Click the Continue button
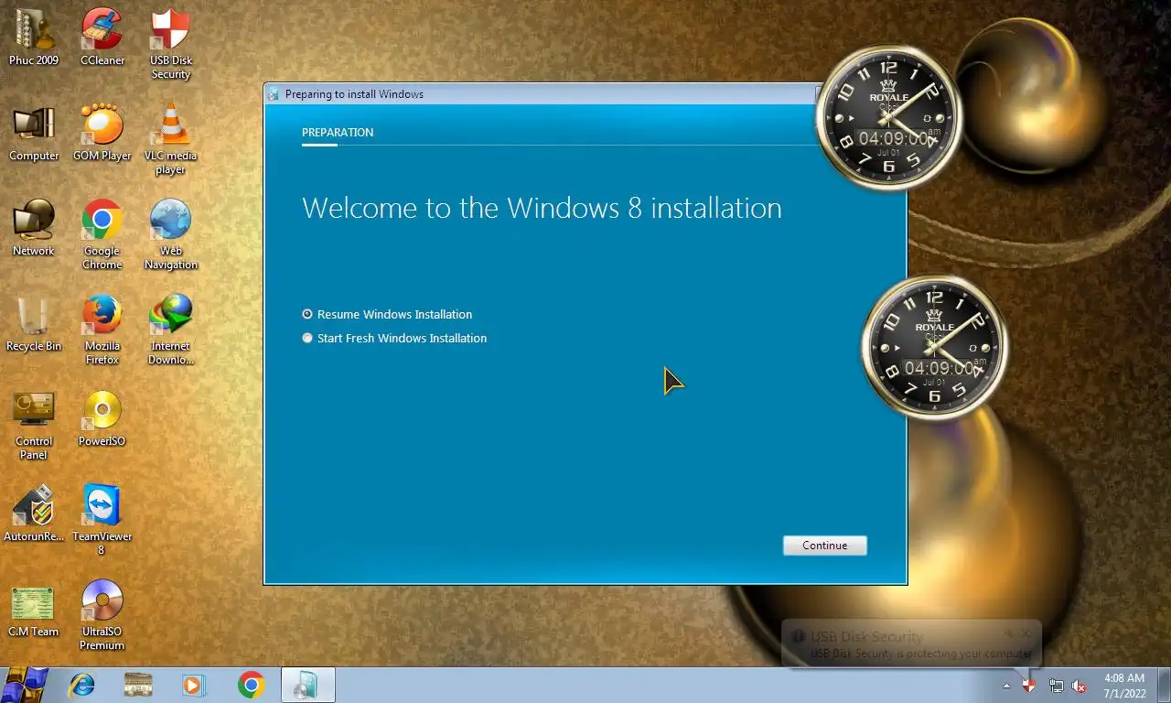Viewport: 1171px width, 703px height. click(824, 546)
